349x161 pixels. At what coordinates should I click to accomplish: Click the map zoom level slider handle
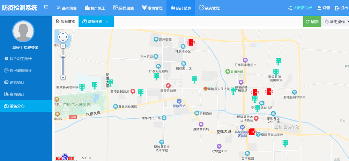click(63, 56)
